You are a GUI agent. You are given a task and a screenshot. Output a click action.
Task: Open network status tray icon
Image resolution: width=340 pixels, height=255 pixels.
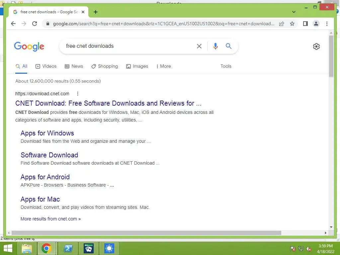[x=301, y=249]
